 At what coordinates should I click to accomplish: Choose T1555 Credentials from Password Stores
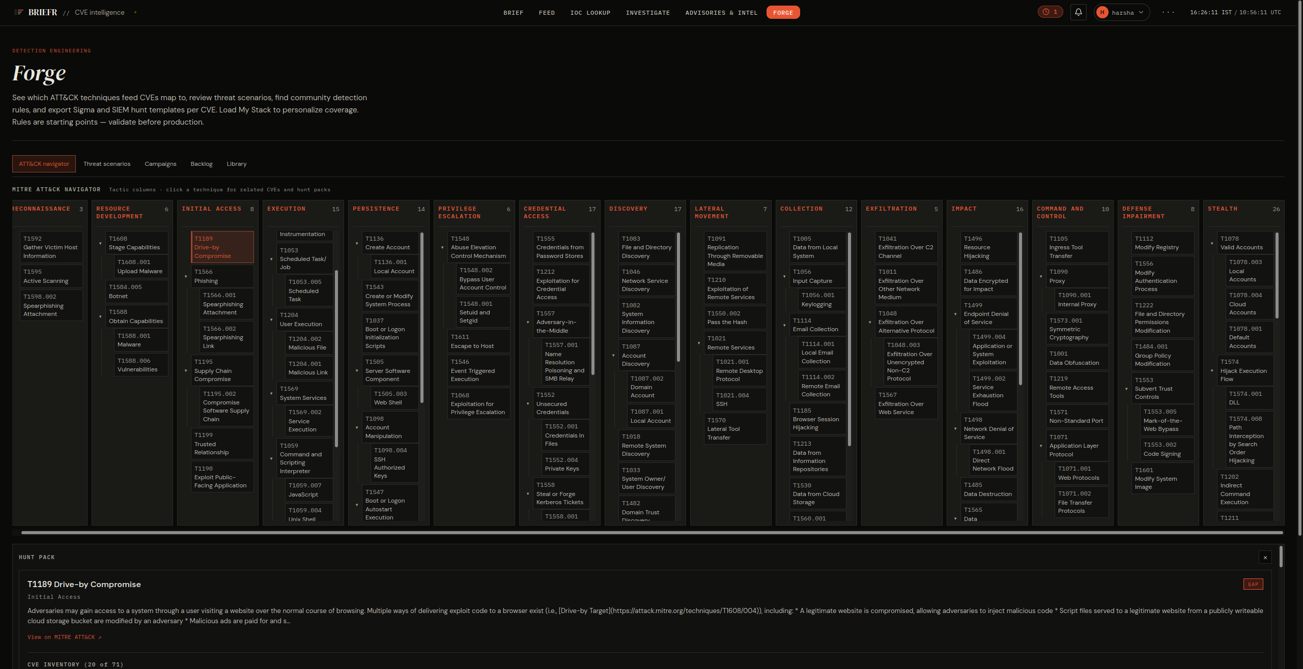[561, 247]
